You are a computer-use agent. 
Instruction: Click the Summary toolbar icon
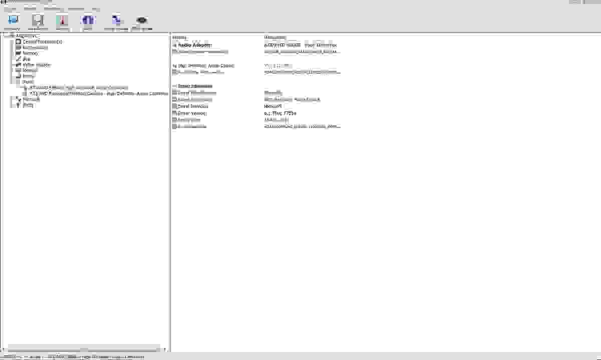click(x=13, y=21)
